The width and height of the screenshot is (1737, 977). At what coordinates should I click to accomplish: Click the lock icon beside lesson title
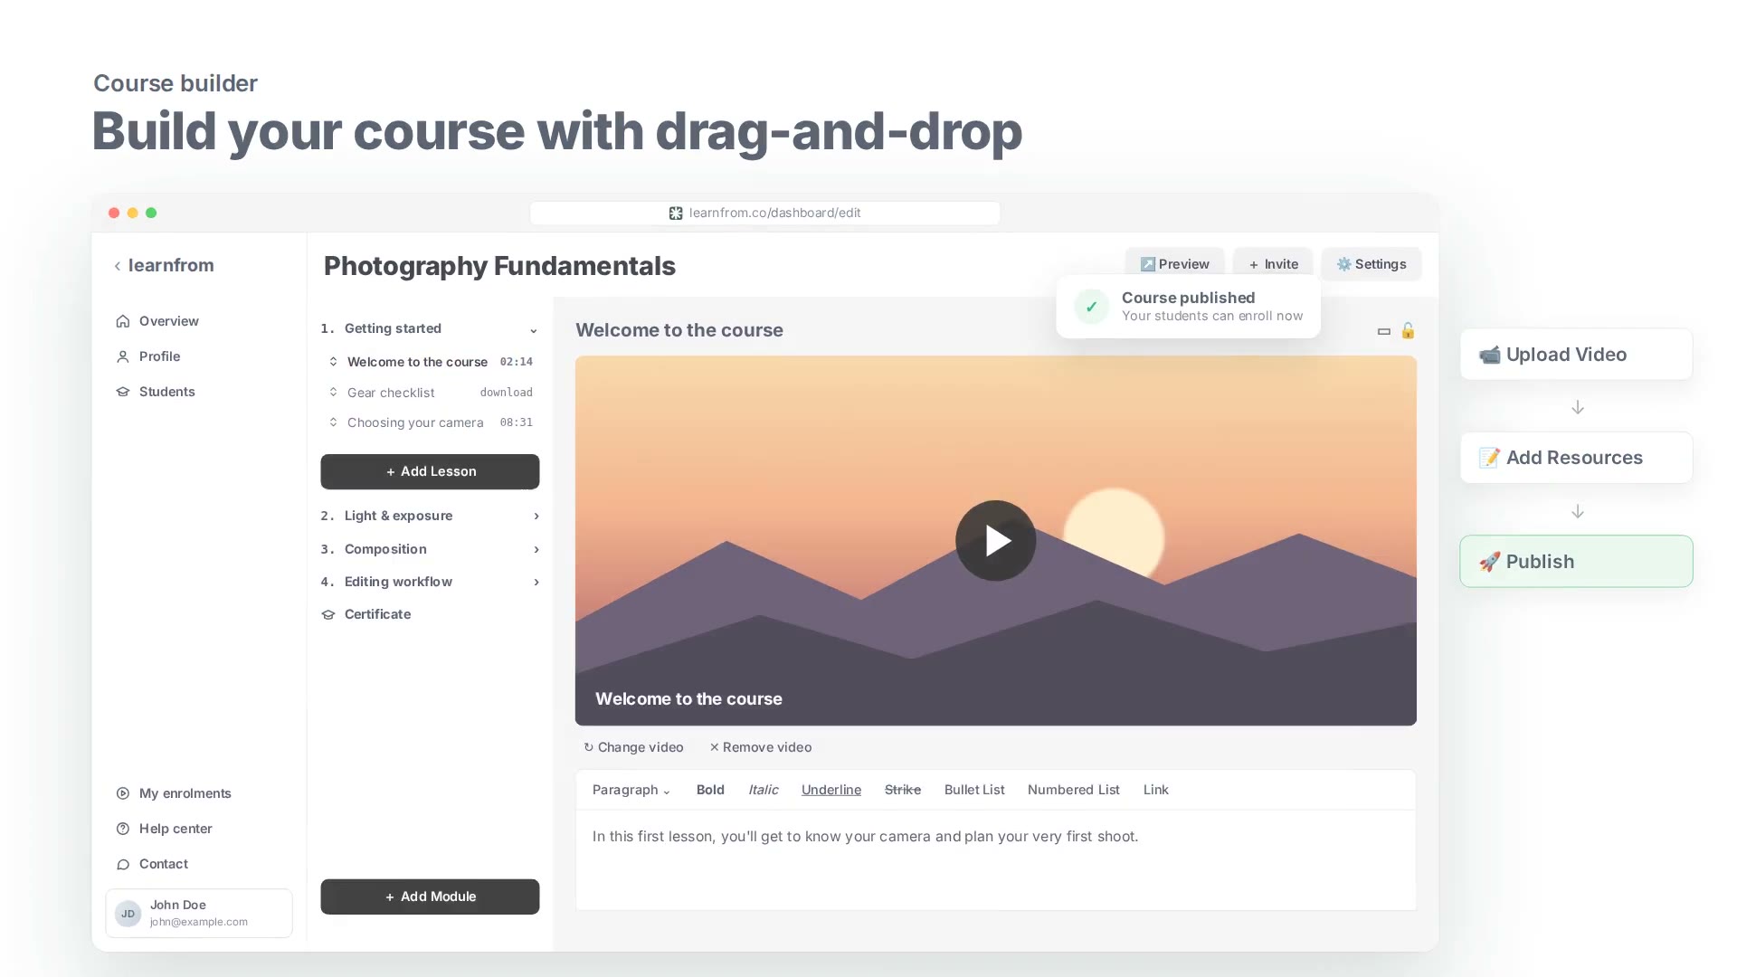tap(1408, 330)
